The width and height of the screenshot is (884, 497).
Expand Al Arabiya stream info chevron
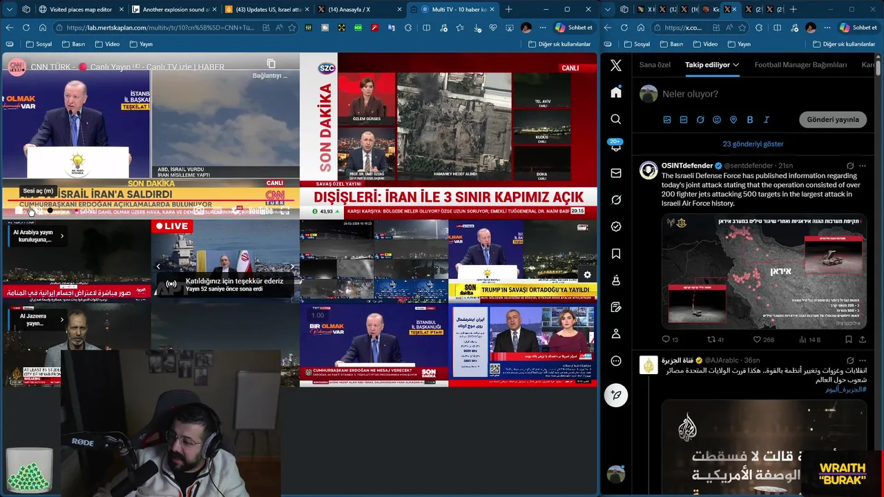pyautogui.click(x=61, y=236)
